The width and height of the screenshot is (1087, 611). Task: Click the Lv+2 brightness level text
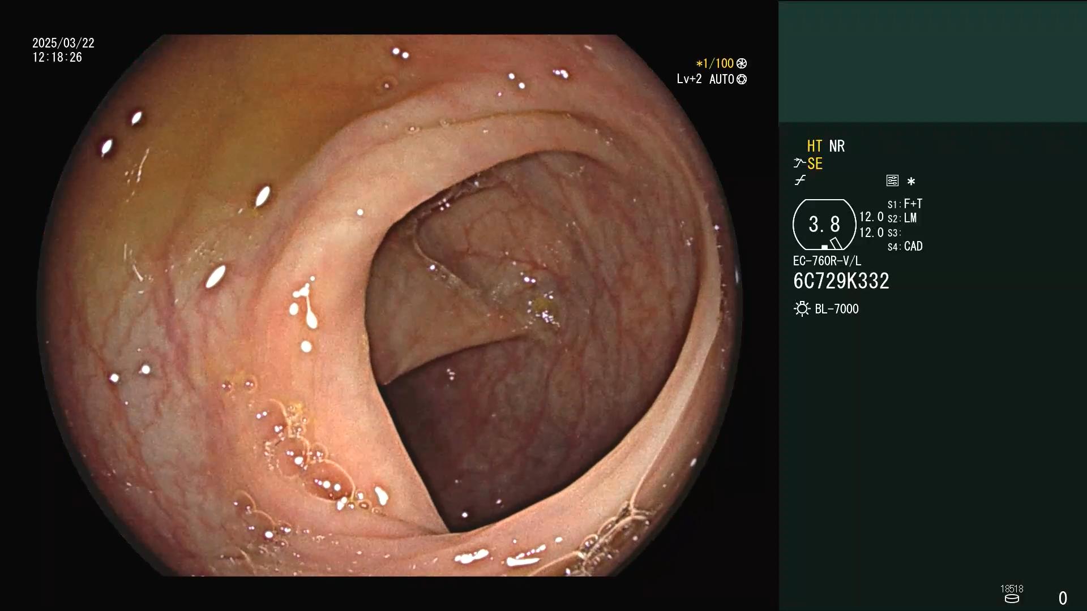(689, 79)
